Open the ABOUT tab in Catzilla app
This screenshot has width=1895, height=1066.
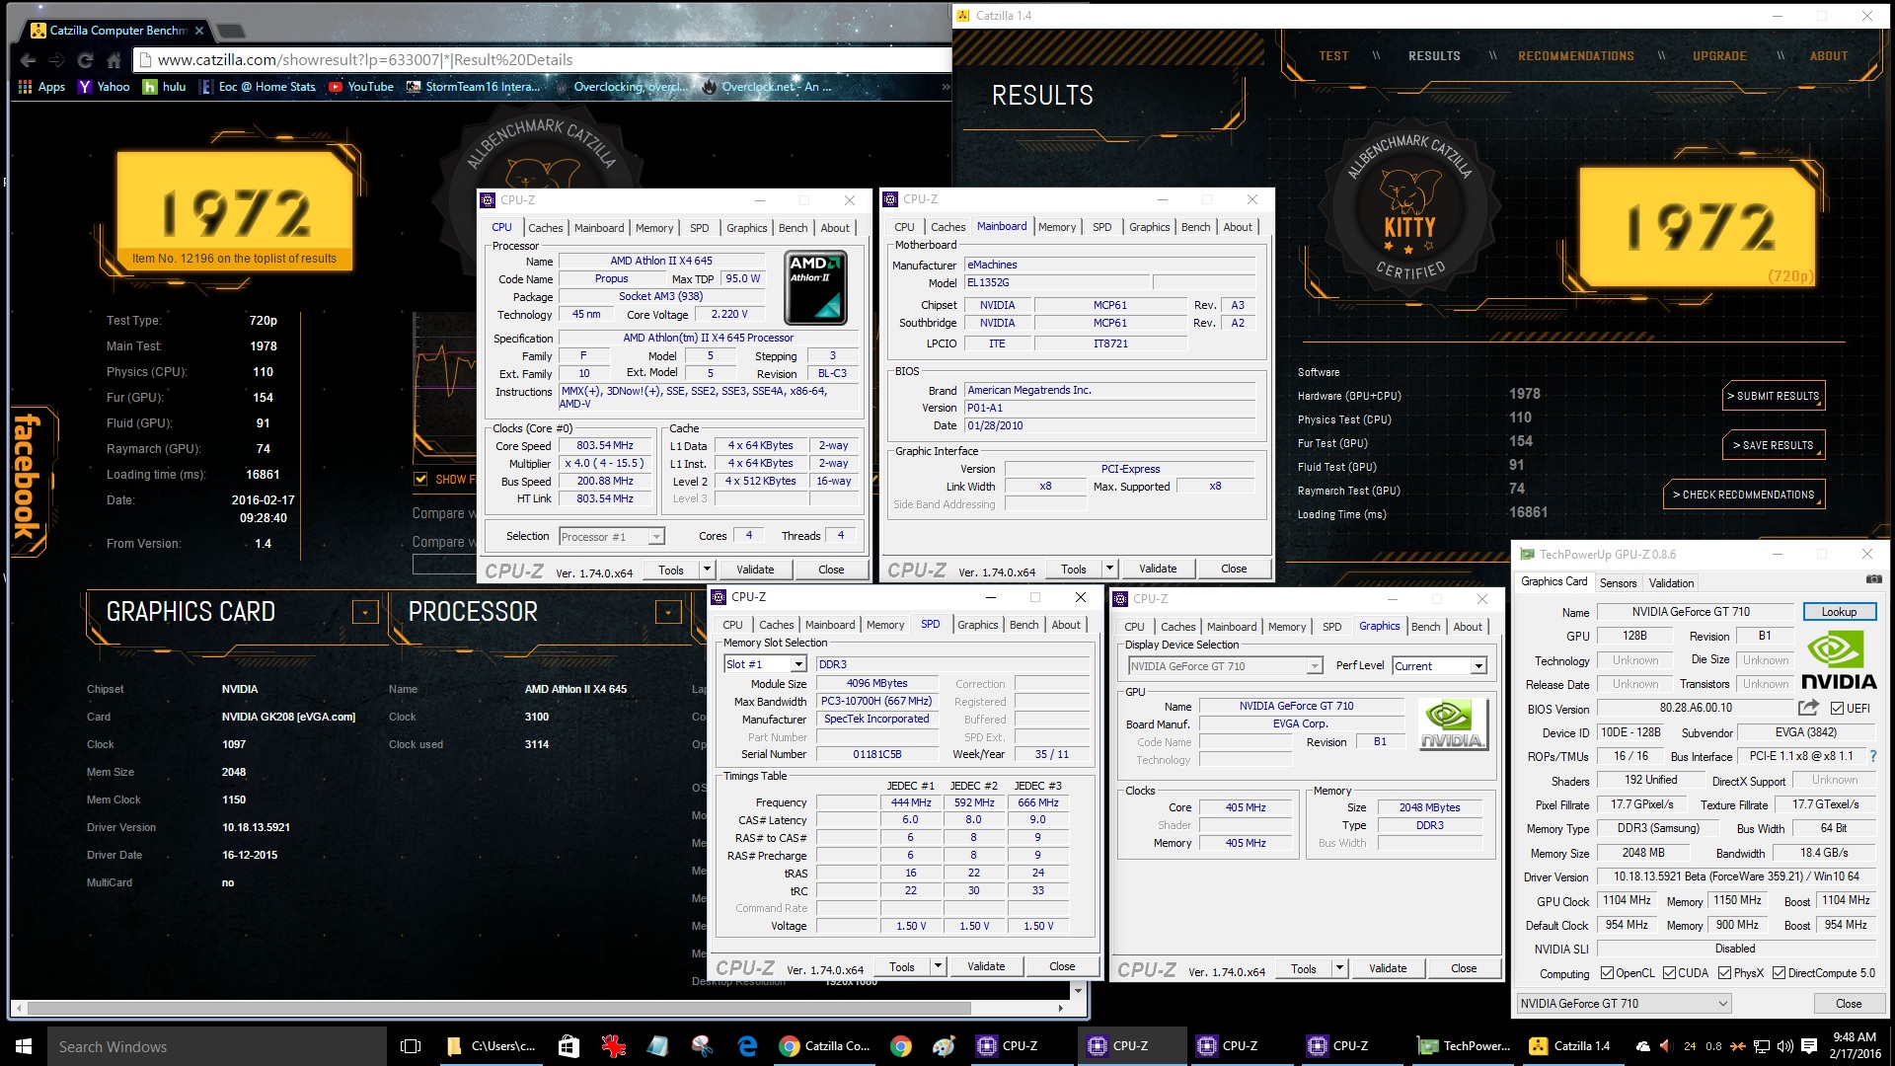tap(1828, 56)
